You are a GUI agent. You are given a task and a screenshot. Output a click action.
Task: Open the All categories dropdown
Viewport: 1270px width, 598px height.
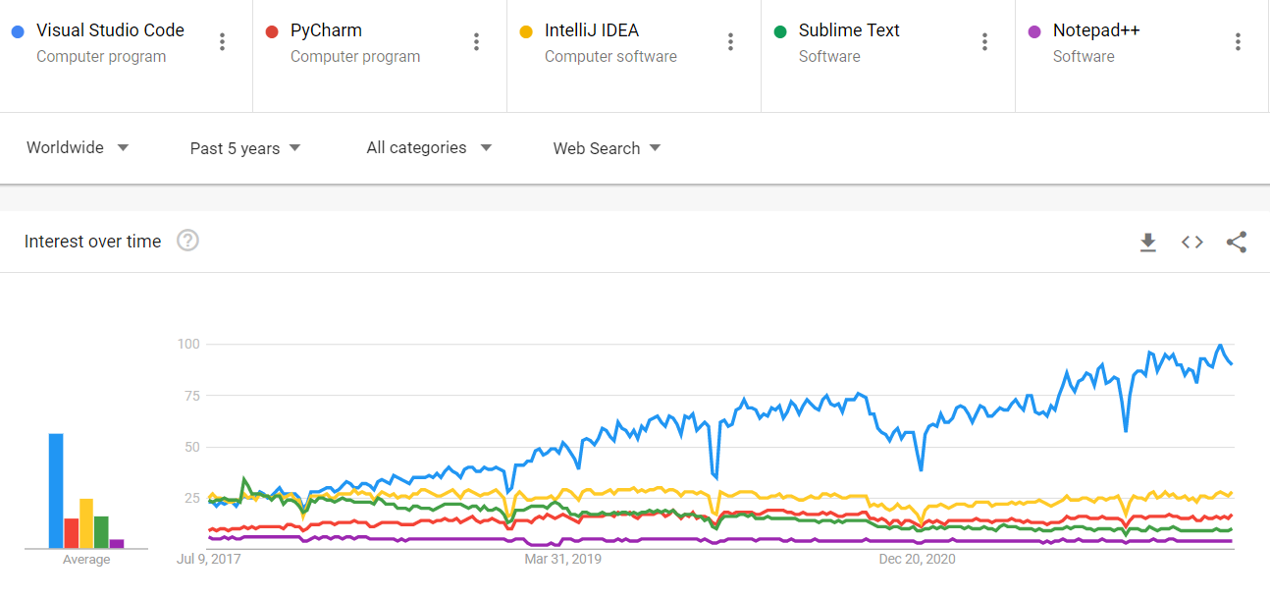click(429, 147)
